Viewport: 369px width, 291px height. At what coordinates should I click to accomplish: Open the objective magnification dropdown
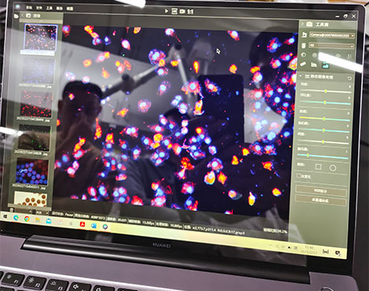(x=331, y=46)
